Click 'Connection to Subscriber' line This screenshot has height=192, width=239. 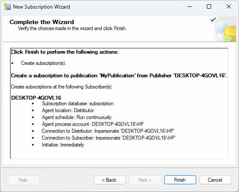click(x=109, y=138)
